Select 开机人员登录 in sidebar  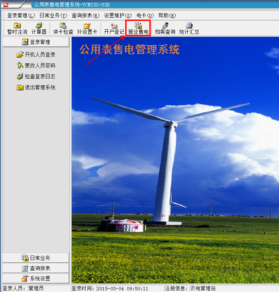[x=36, y=55]
